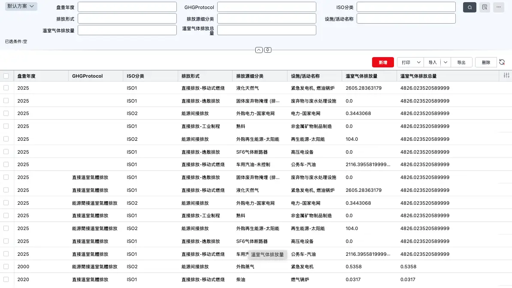Click the three-dot more options button
This screenshot has height=288, width=512.
coord(498,7)
